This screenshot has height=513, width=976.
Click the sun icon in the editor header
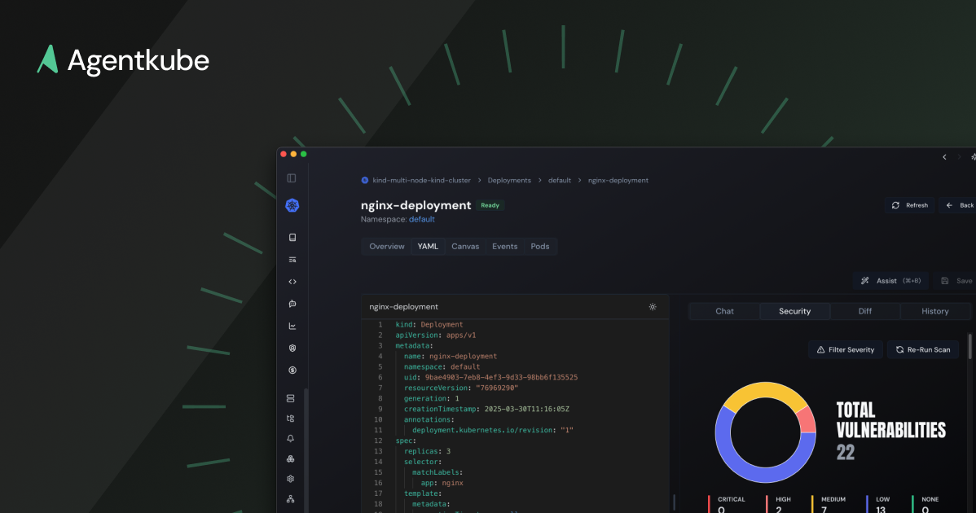[653, 306]
